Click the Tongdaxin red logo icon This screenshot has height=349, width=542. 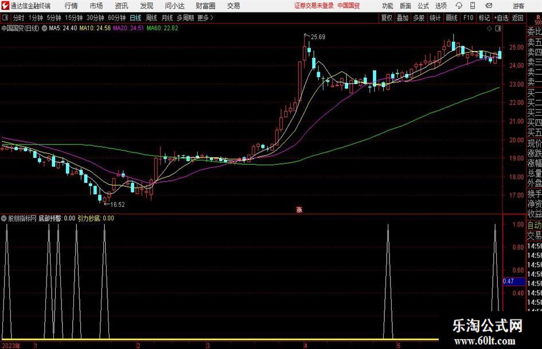coord(5,6)
